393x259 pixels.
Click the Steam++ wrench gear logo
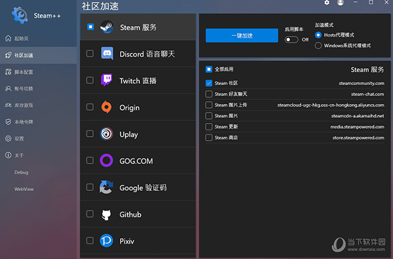(x=20, y=15)
